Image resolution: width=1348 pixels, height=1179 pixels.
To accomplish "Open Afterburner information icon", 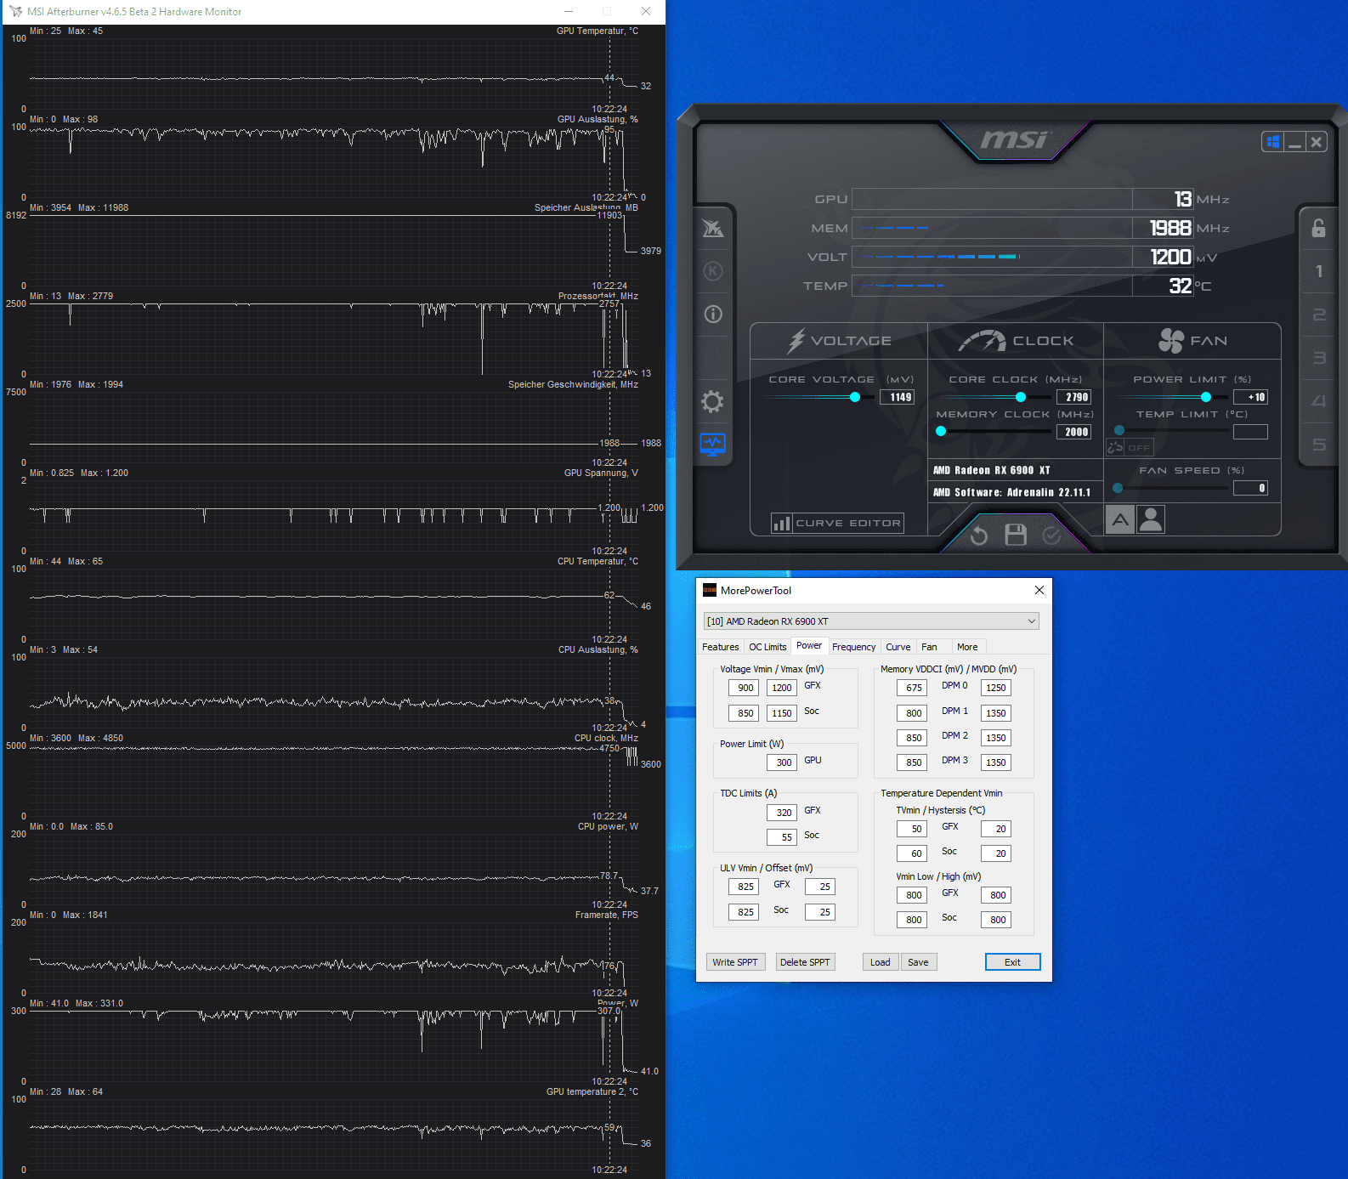I will [713, 315].
